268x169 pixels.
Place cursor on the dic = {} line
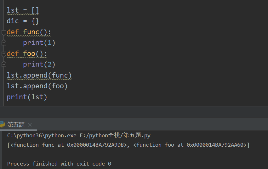(23, 21)
